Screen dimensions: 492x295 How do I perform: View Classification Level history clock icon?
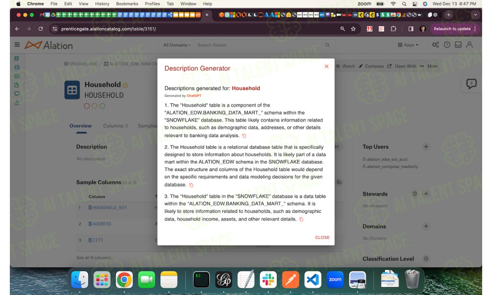pos(426,259)
